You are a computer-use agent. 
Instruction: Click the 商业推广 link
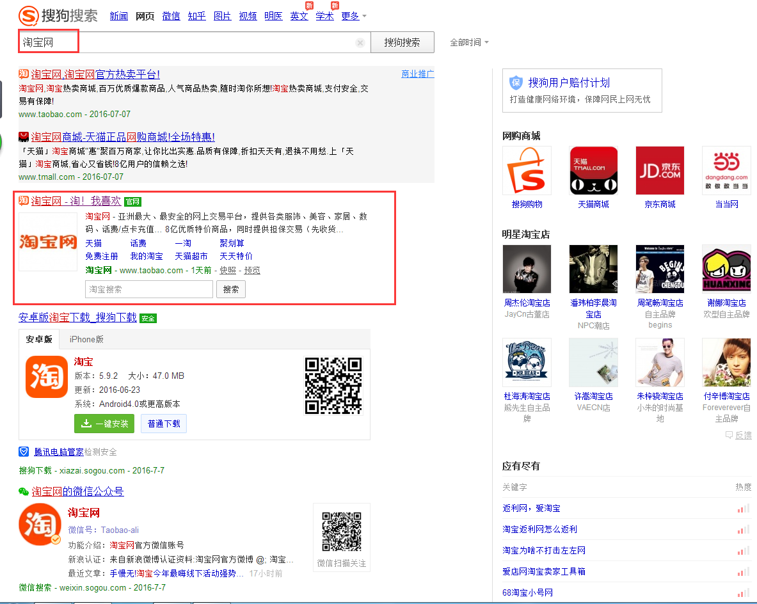coord(418,74)
